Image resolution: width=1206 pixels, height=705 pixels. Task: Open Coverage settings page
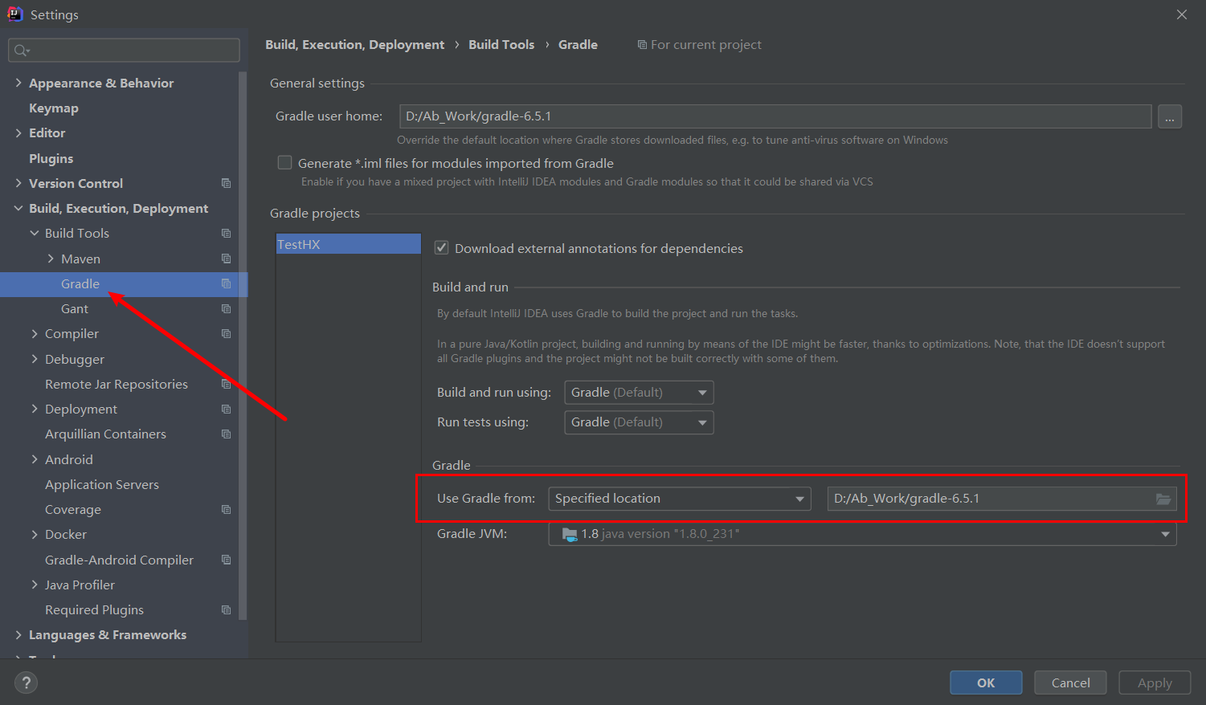[73, 509]
